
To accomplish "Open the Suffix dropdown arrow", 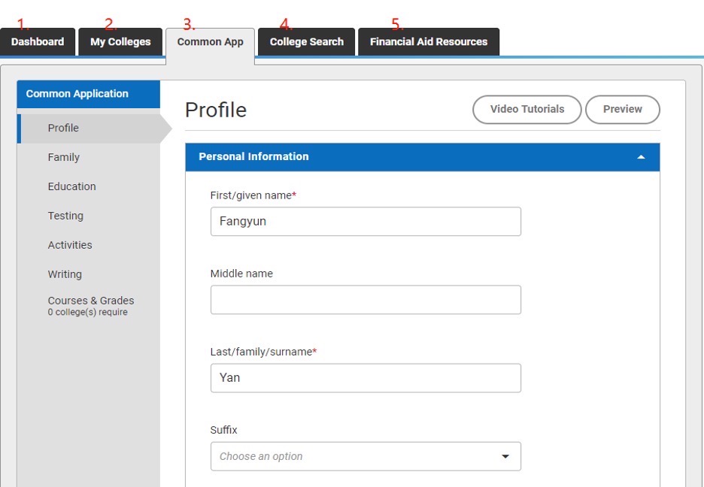I will [x=505, y=457].
